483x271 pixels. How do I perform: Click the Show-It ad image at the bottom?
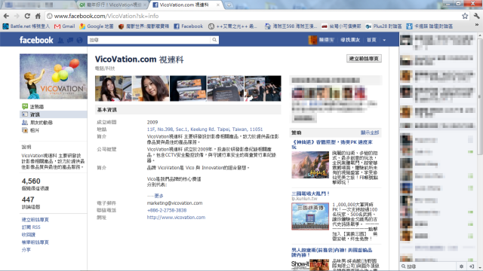310,264
